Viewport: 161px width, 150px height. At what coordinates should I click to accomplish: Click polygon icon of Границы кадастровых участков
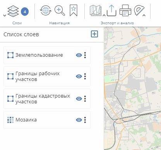coord(10,99)
